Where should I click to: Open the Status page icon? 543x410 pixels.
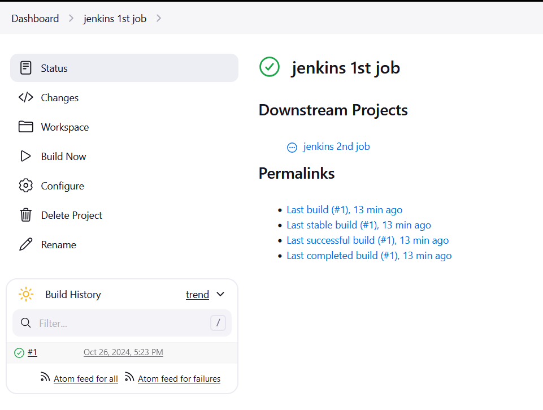coord(25,68)
